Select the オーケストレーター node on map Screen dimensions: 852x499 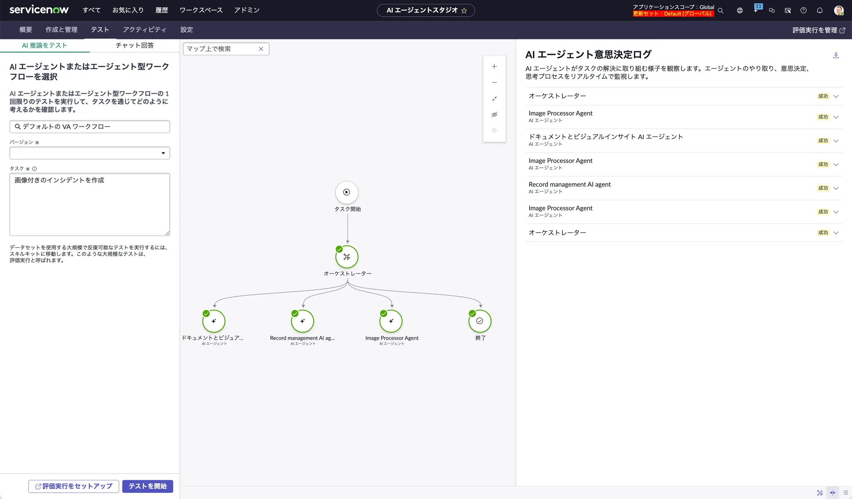pyautogui.click(x=347, y=257)
